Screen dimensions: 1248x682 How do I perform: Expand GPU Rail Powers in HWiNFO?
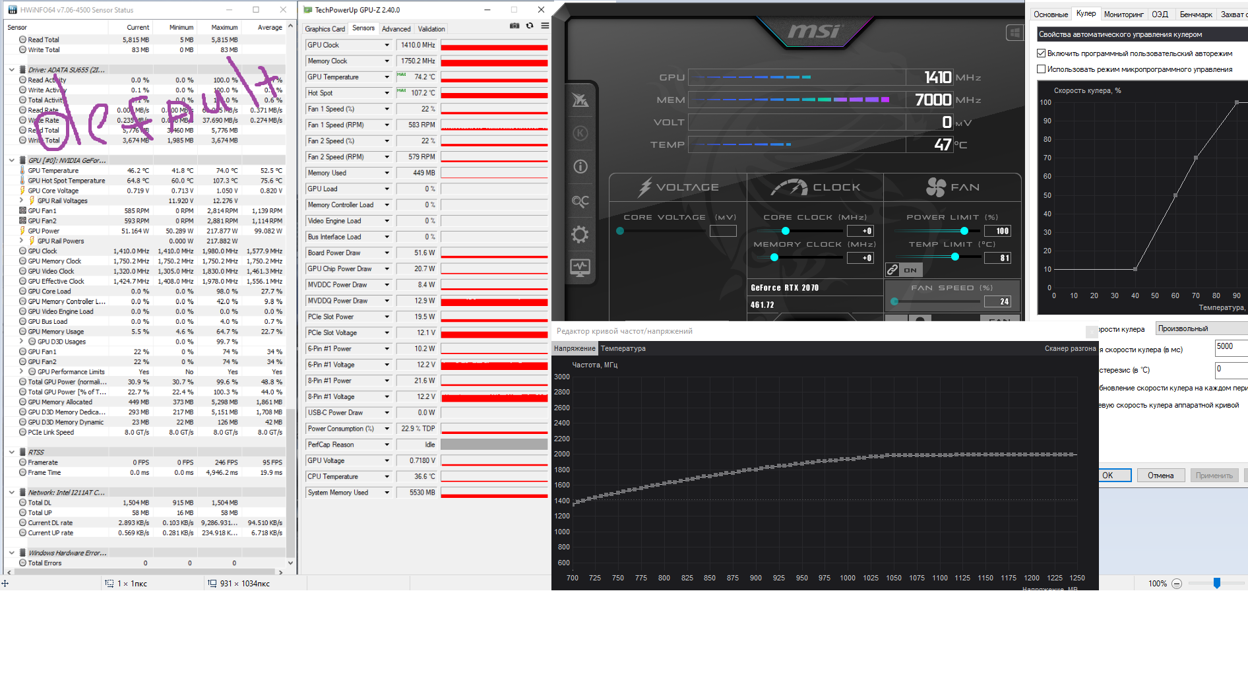pyautogui.click(x=22, y=241)
